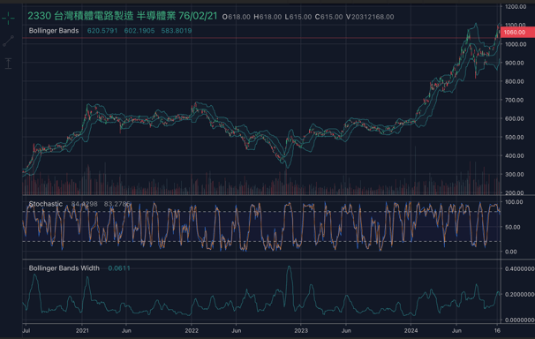Screen dimensions: 535x339
Task: Click the open price O618.00
Action: coord(236,17)
